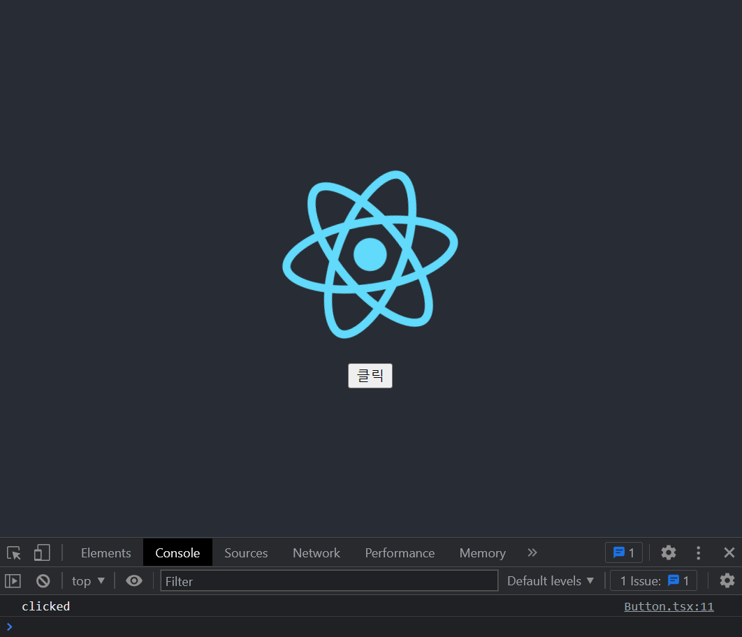Image resolution: width=742 pixels, height=637 pixels.
Task: Toggle the device toolbar icon
Action: point(42,552)
